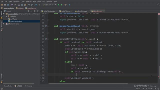The image size is (160, 90).
Task: Click Scroll from Source icon in Project panel
Action: 28,11
